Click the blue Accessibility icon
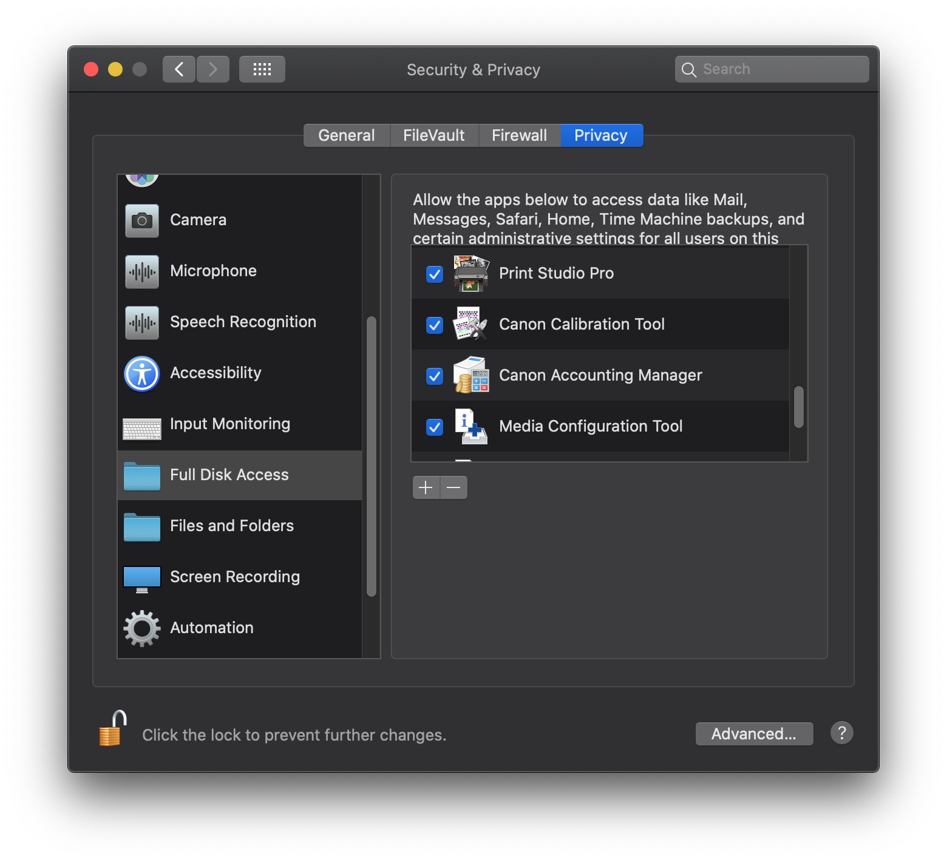 click(x=141, y=373)
